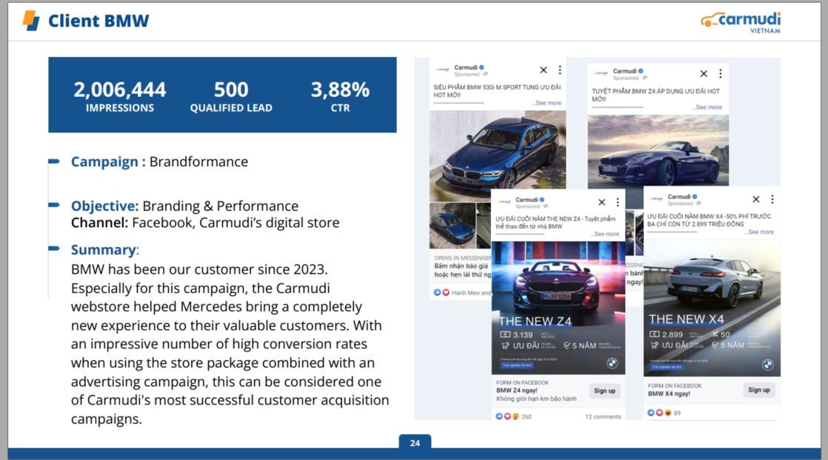This screenshot has height=460, width=828.
Task: Expand 'See more' on BMW 530i ad
Action: pos(547,104)
